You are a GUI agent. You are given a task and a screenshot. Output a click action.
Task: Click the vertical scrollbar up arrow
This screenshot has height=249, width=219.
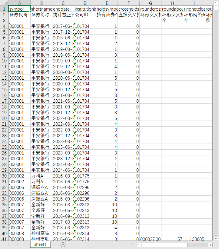tap(216, 3)
